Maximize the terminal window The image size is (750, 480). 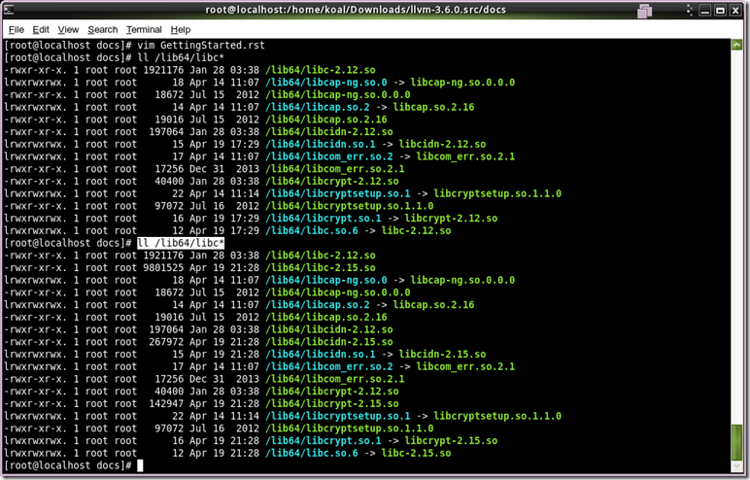coord(720,10)
